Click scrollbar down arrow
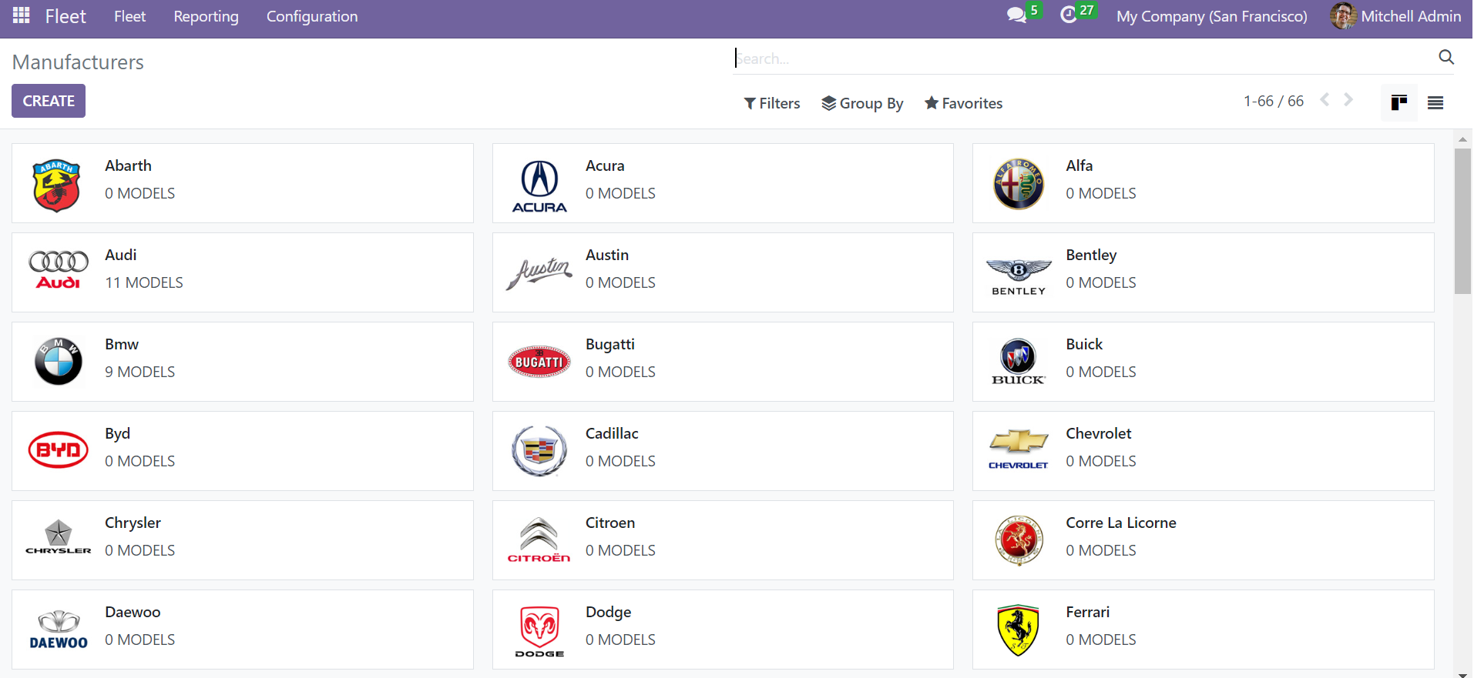 tap(1462, 673)
